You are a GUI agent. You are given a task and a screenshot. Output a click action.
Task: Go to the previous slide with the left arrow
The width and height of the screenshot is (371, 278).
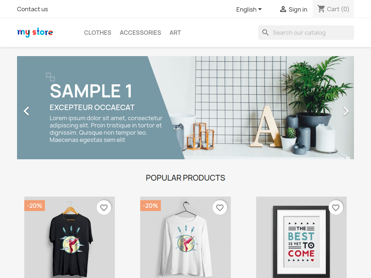tap(26, 111)
